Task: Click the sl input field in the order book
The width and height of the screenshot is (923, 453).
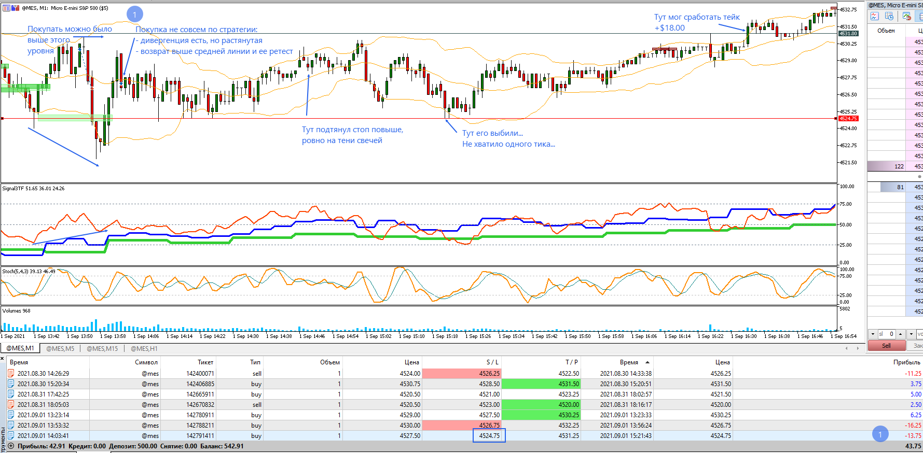Action: tap(887, 334)
